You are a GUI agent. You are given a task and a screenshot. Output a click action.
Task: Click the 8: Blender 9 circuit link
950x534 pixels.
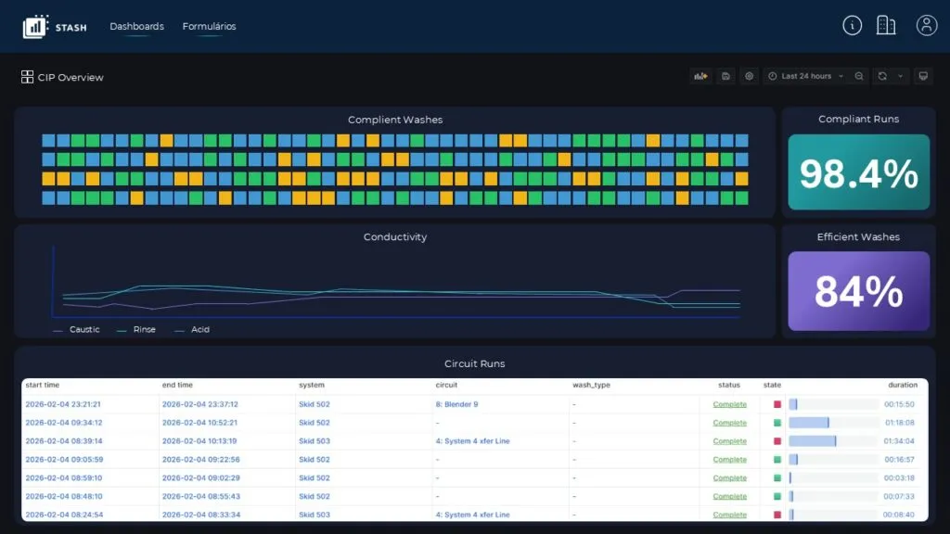456,404
